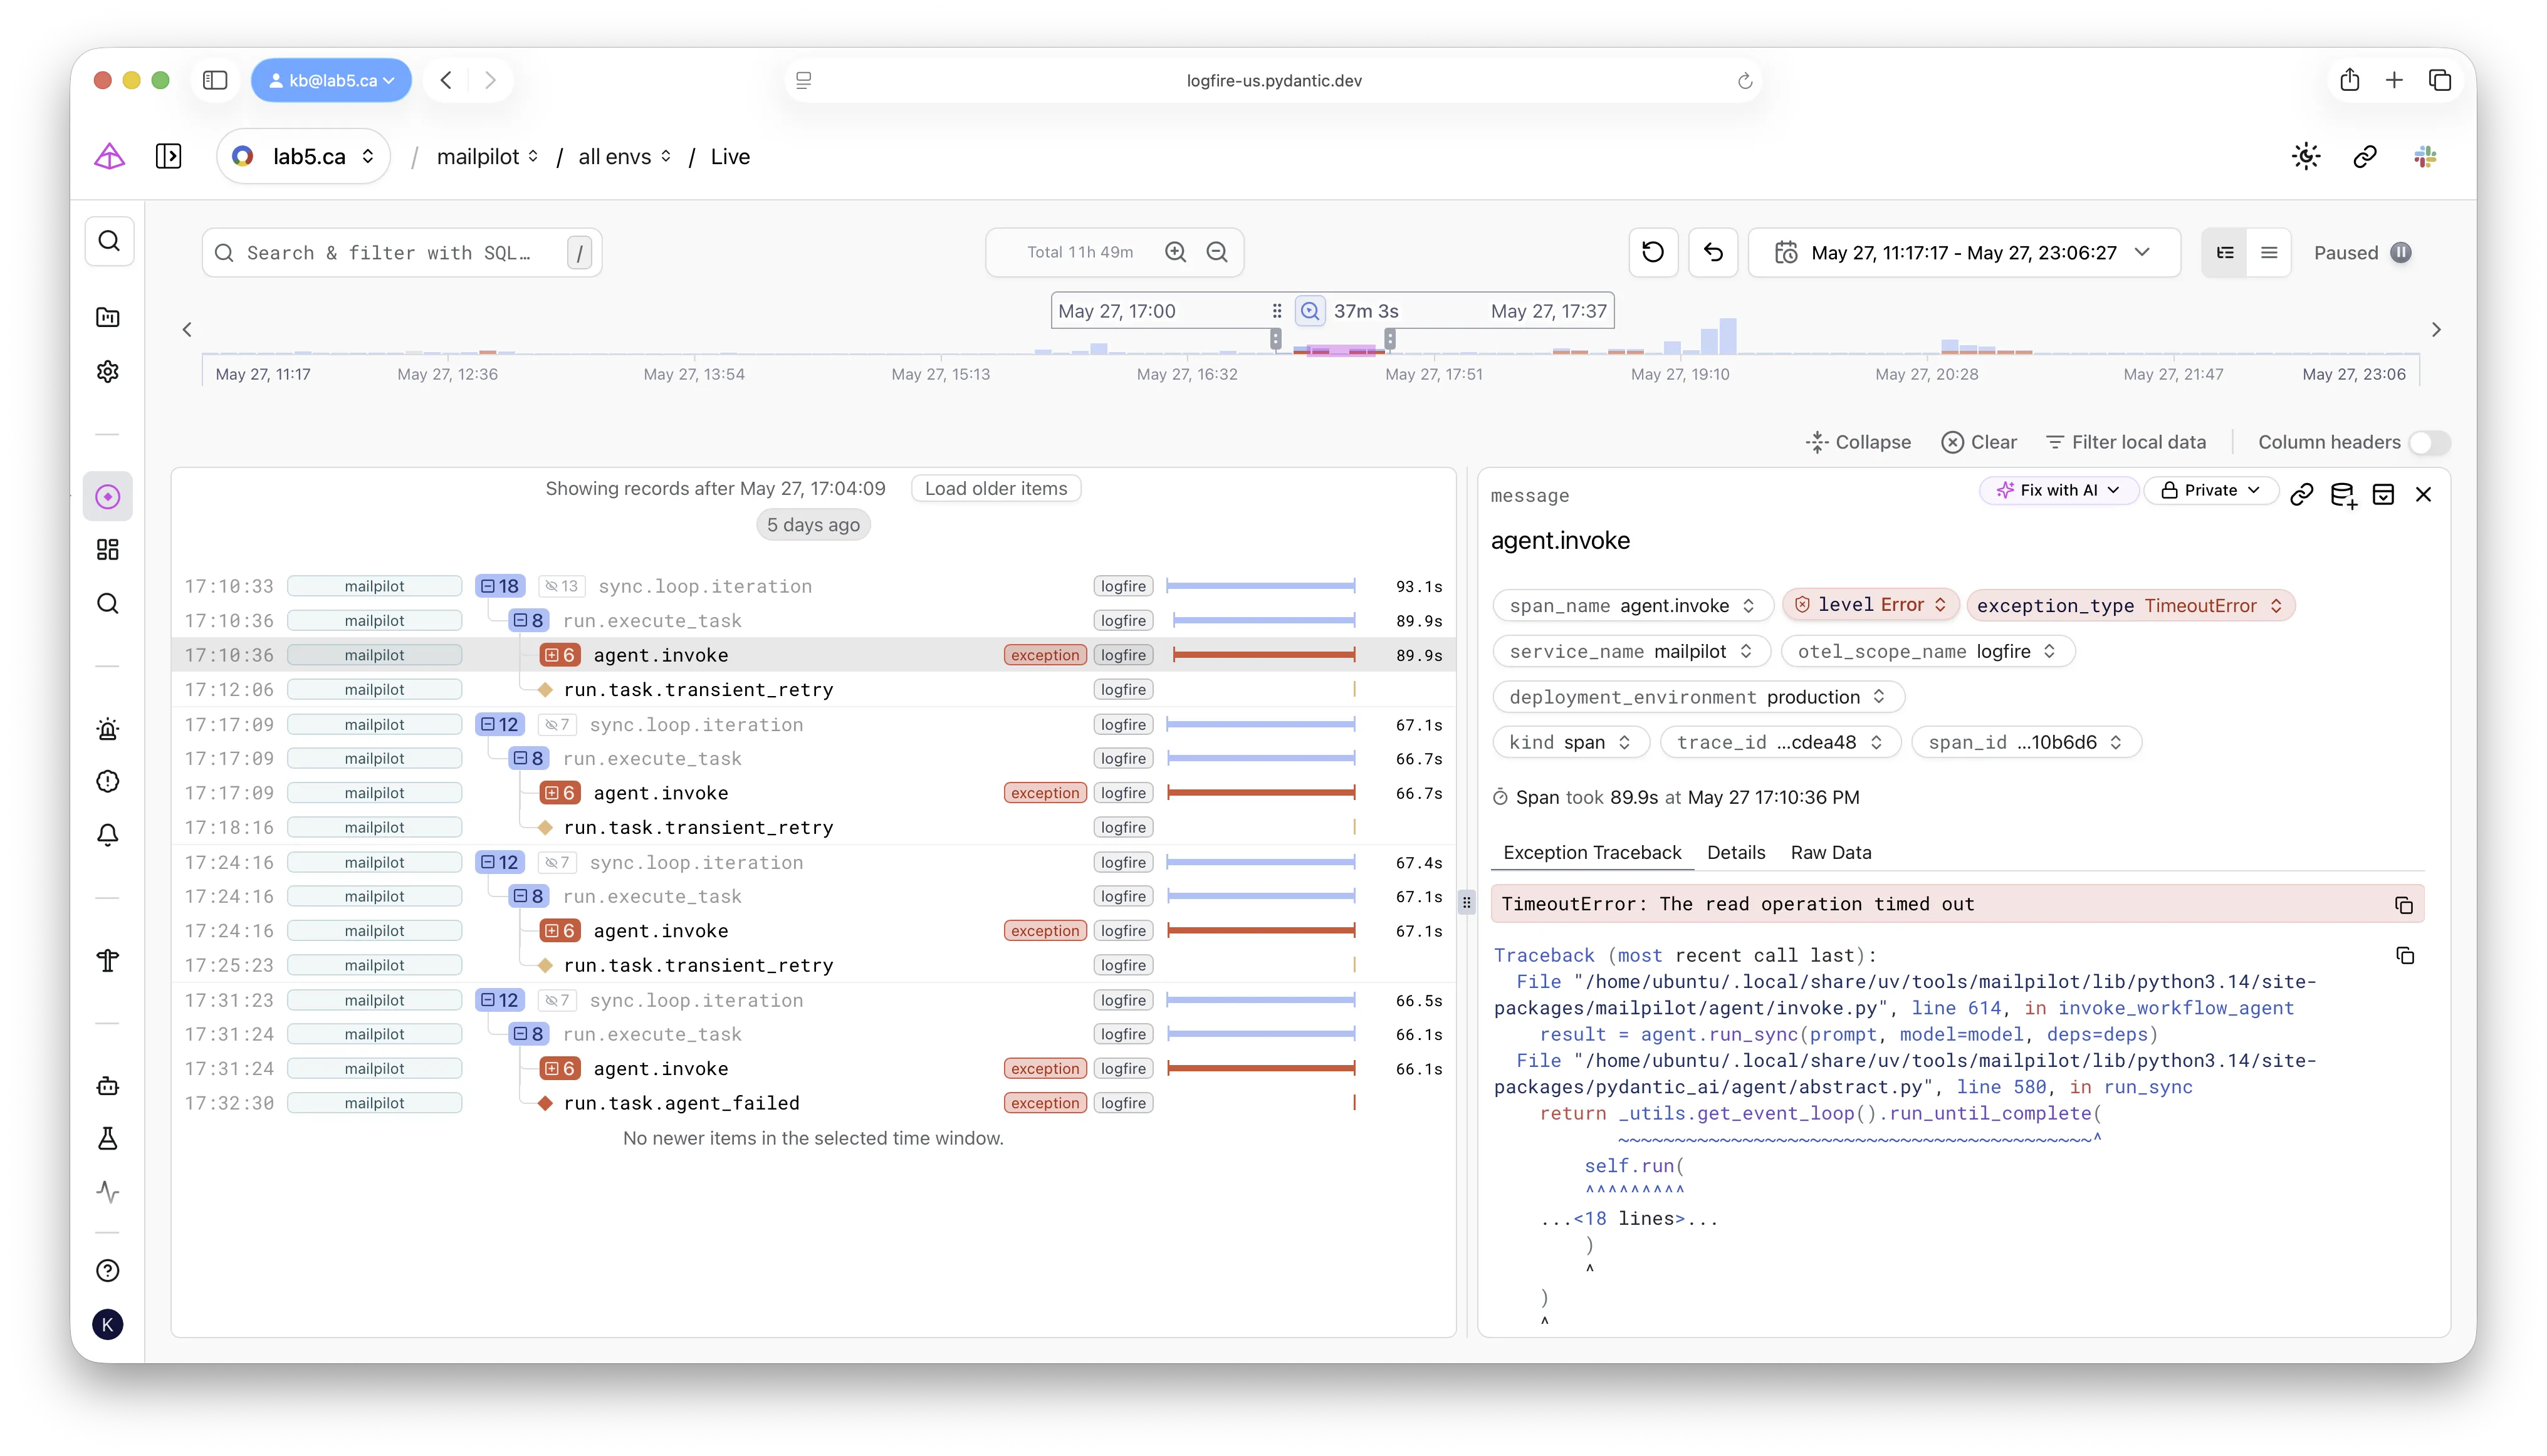Click Filter local data
Image resolution: width=2547 pixels, height=1456 pixels.
(2126, 442)
